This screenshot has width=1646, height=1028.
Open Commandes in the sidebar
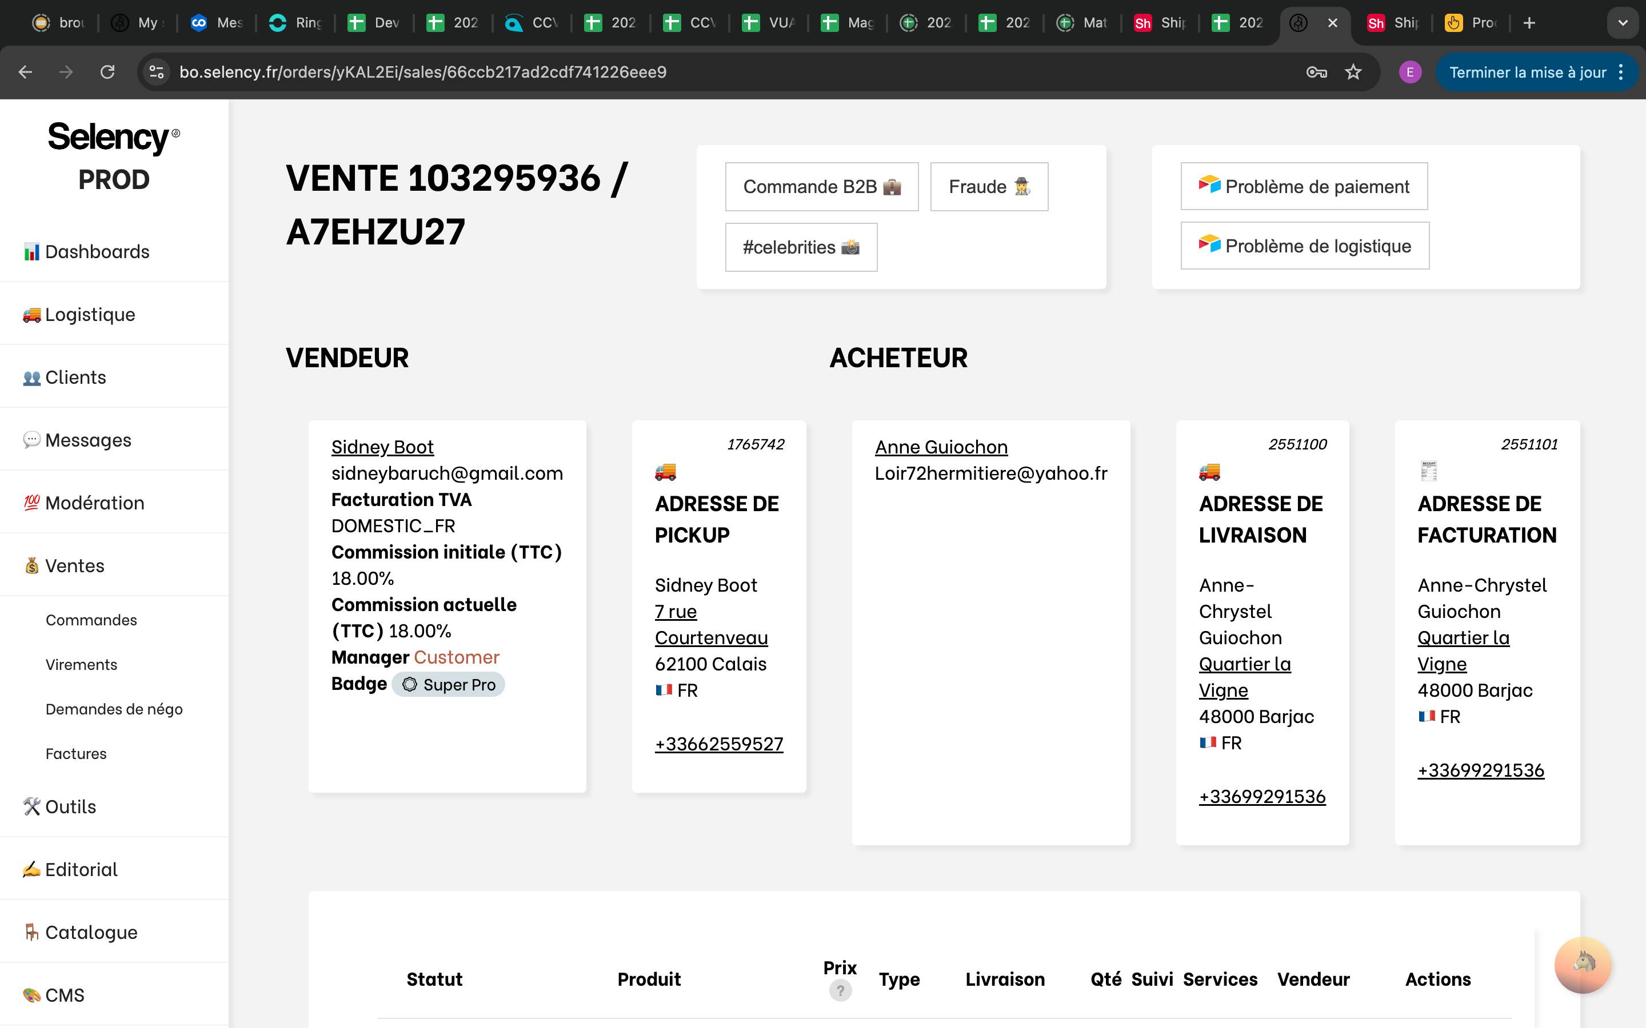click(x=91, y=620)
